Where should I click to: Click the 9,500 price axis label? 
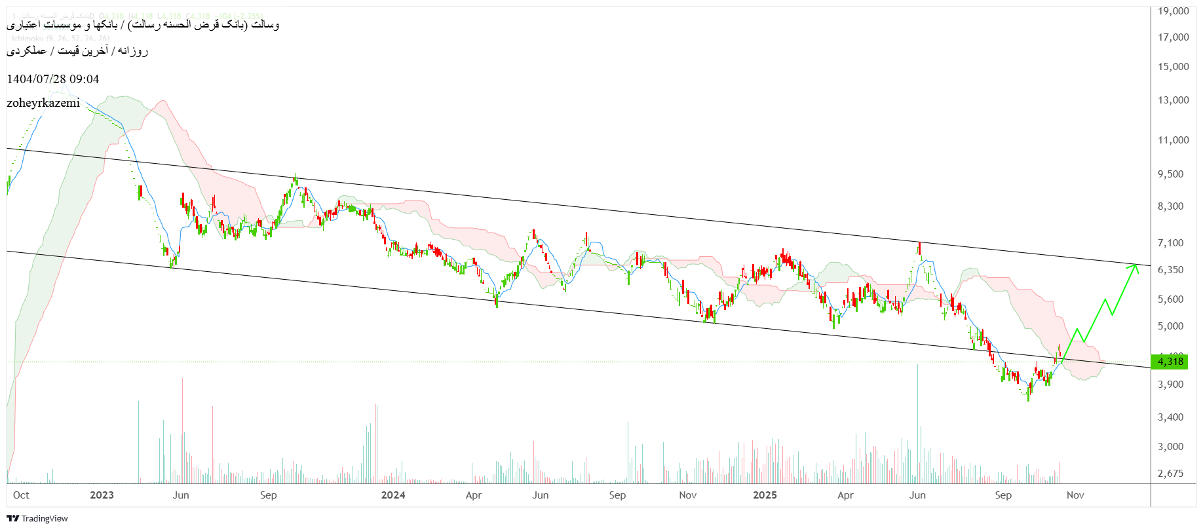coord(1171,174)
